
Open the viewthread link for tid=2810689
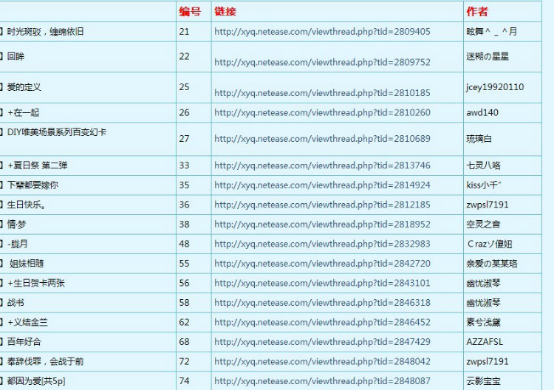(322, 139)
